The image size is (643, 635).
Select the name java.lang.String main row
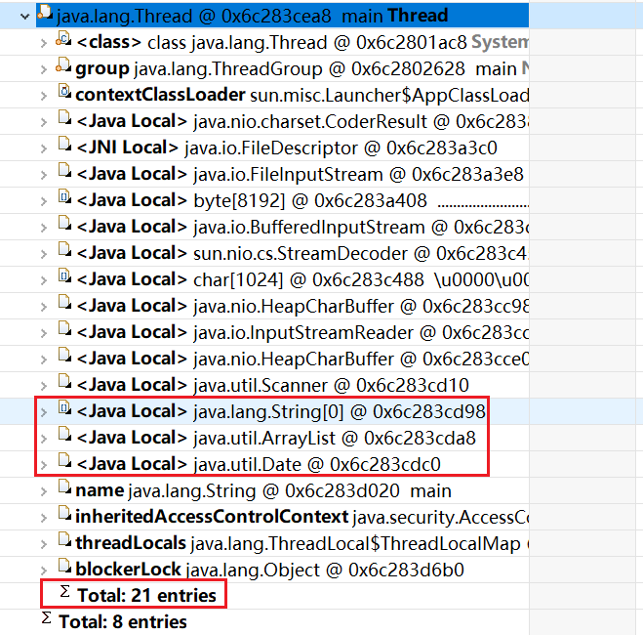click(264, 490)
